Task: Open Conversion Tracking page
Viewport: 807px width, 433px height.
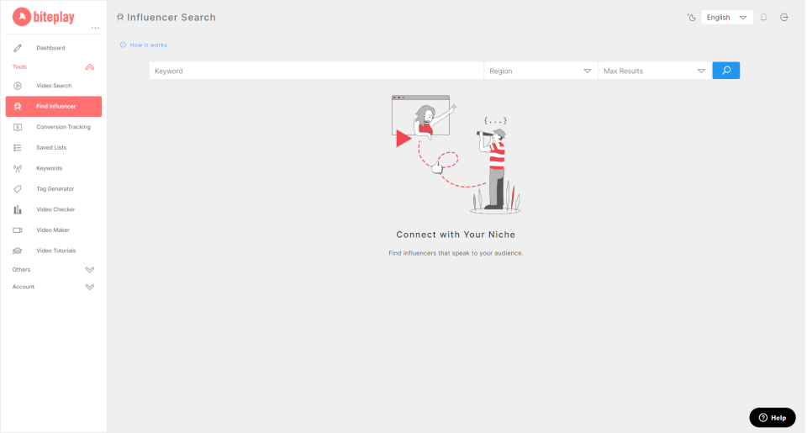Action: tap(54, 127)
